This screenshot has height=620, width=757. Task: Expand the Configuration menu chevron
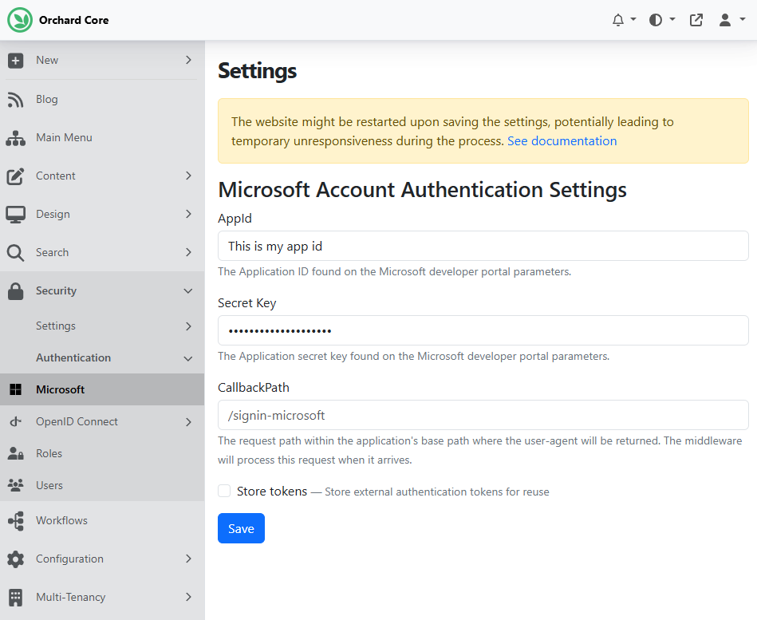189,559
